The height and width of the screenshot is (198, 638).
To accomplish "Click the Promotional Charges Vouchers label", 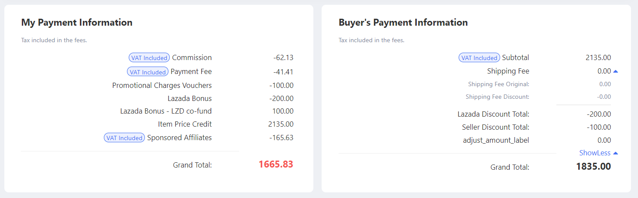I will click(x=162, y=85).
